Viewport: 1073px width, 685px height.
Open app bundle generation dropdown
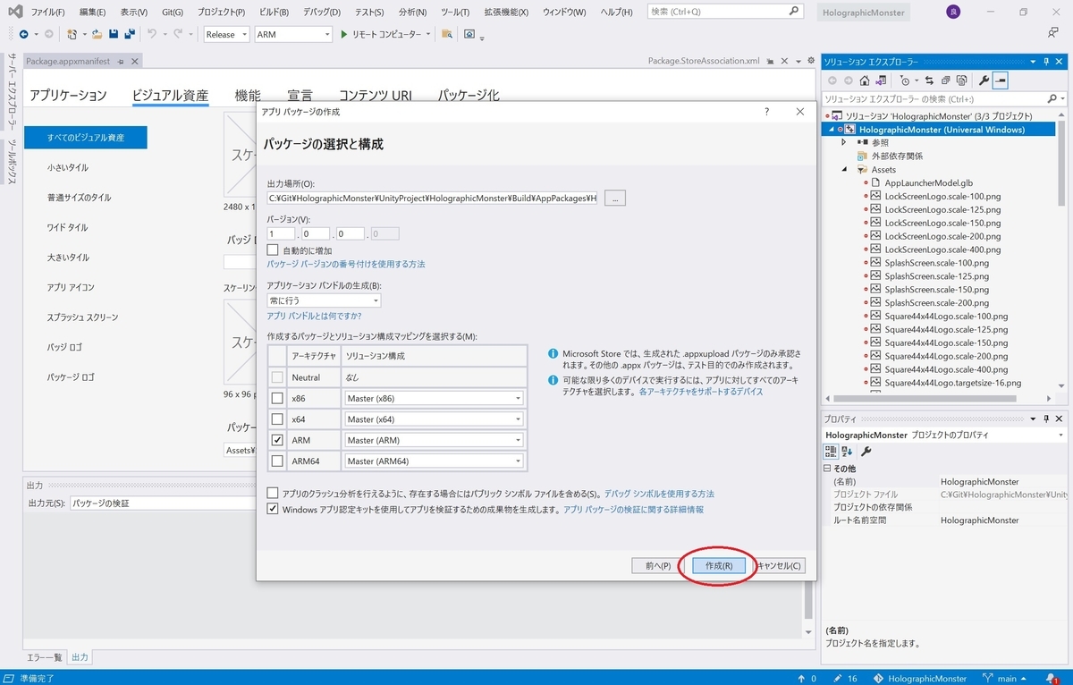[x=324, y=300]
